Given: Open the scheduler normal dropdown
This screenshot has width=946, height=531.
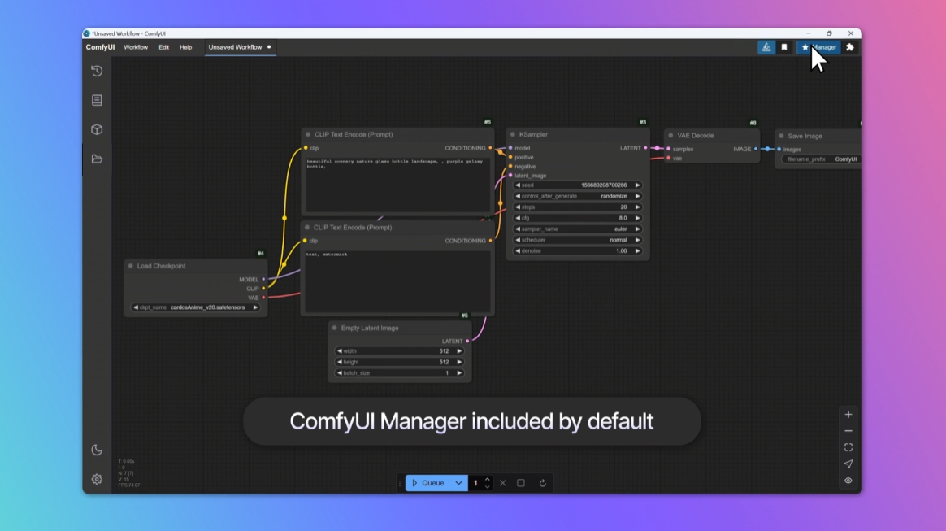Looking at the screenshot, I should coord(577,240).
